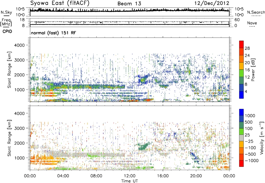Click the "4000" tick on the power panel
The width and height of the screenshot is (265, 183).
point(19,45)
